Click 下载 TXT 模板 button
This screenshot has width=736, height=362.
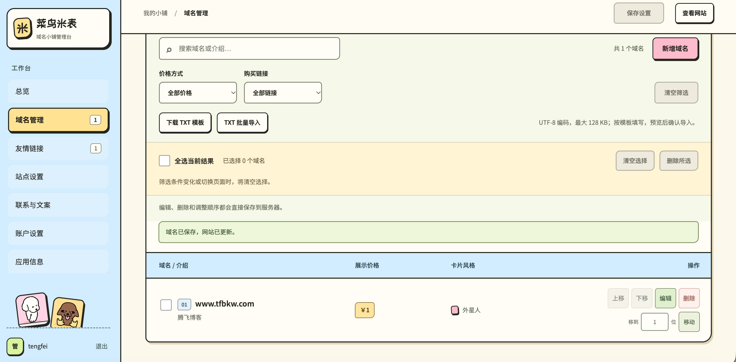pos(185,123)
